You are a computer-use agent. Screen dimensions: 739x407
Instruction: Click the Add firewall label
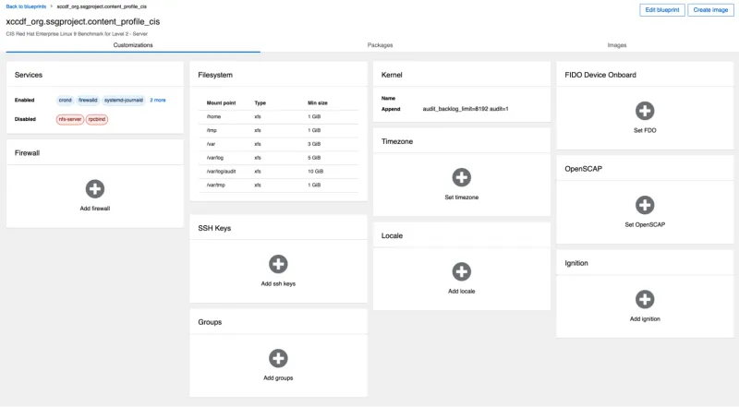click(95, 209)
